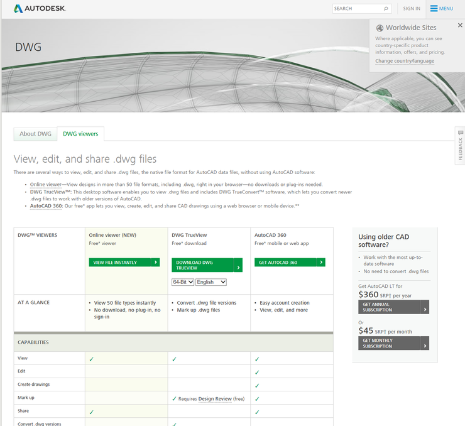Close the Worldwide Sites popup
Viewport: 465px width, 426px height.
[x=459, y=26]
